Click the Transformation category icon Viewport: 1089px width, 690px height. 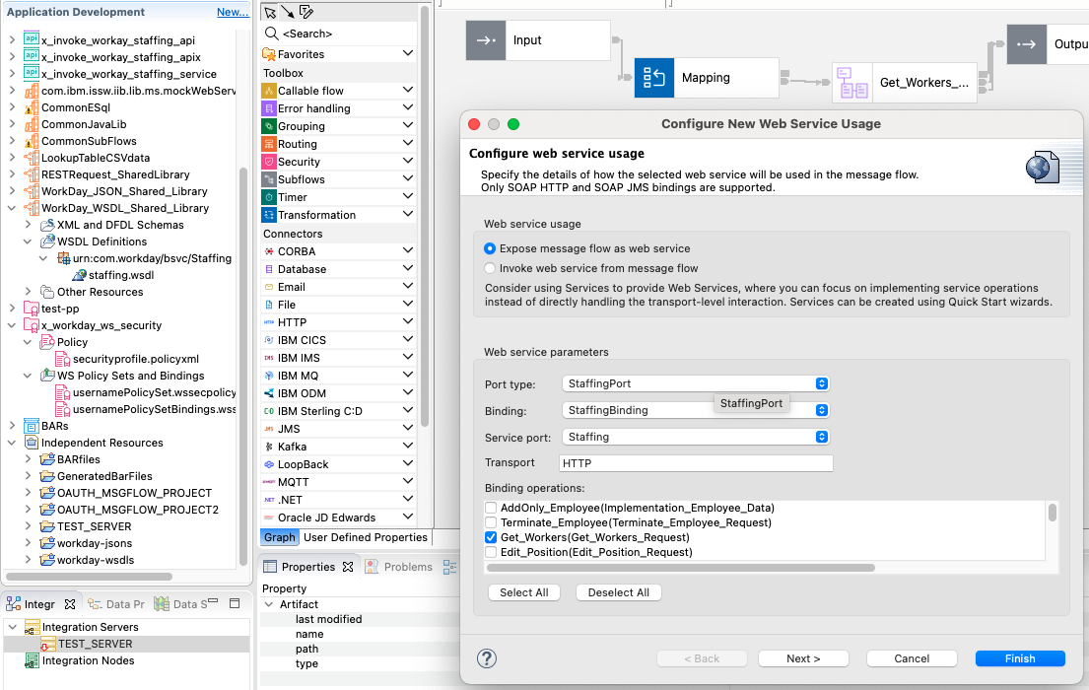269,215
